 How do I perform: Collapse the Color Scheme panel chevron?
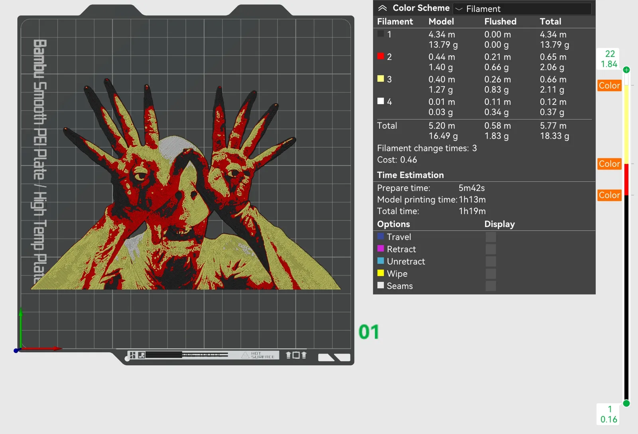382,8
